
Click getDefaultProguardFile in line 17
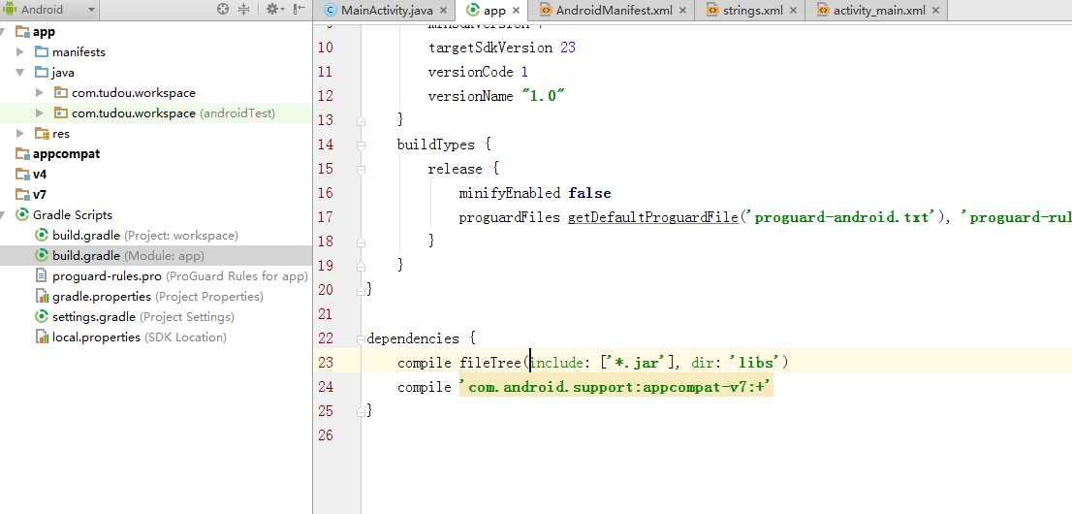point(653,217)
